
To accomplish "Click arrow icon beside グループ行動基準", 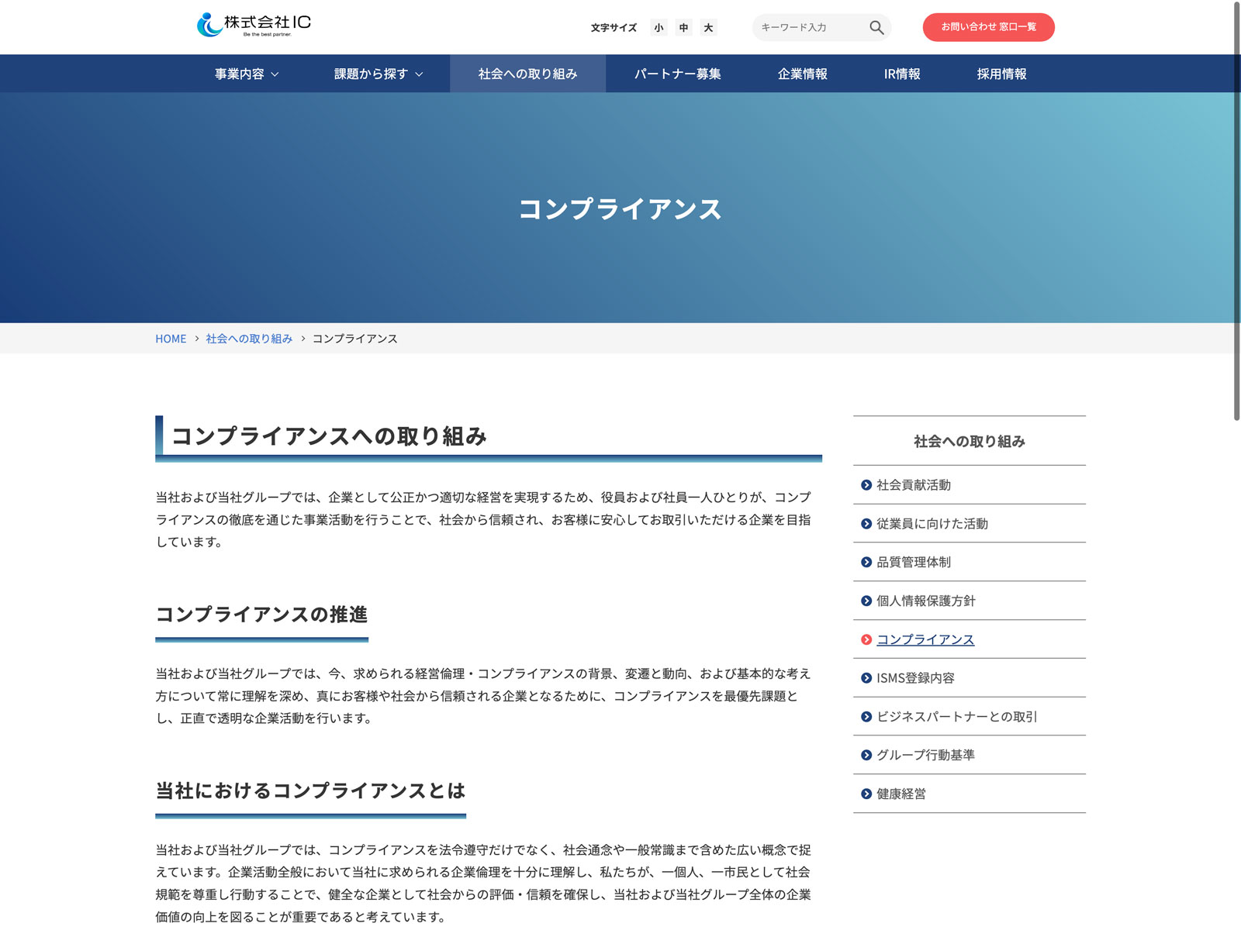I will [x=866, y=755].
